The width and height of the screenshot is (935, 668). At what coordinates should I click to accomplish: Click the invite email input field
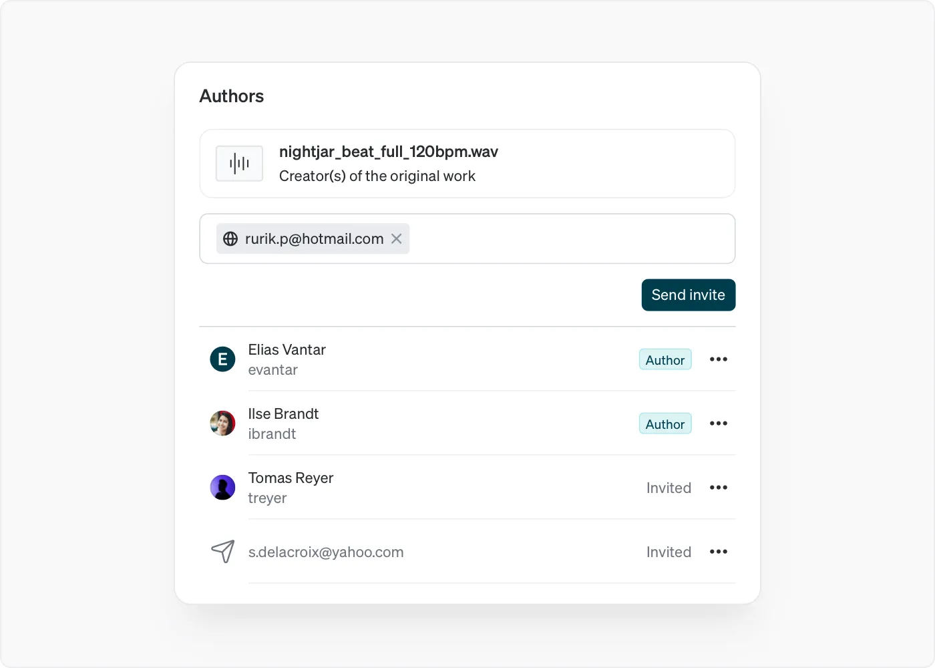point(467,238)
